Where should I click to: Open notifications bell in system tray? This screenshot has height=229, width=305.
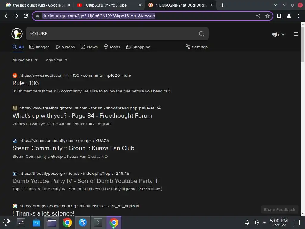point(247,222)
